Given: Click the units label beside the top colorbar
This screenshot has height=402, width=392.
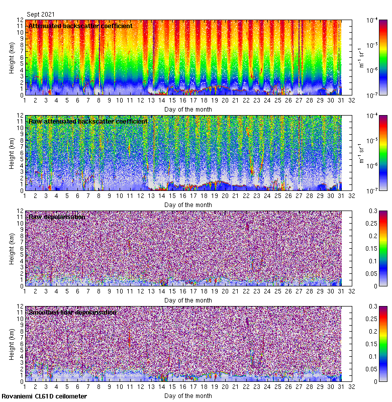Looking at the screenshot, I should [x=360, y=57].
